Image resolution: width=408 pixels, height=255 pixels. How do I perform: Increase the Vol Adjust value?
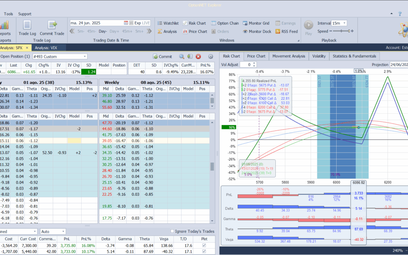[x=254, y=63]
